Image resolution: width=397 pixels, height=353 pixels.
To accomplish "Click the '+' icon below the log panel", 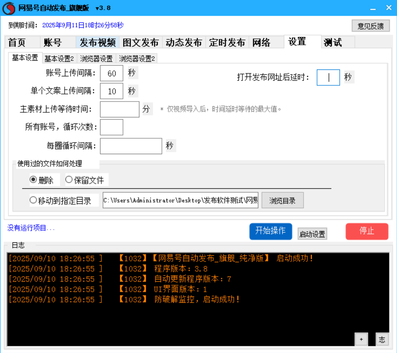I will [x=361, y=339].
